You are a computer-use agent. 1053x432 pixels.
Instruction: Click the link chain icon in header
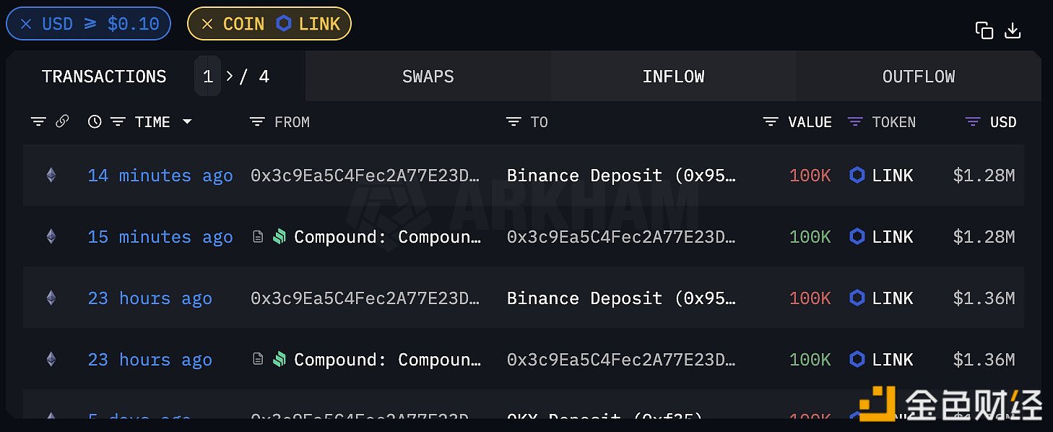point(62,121)
